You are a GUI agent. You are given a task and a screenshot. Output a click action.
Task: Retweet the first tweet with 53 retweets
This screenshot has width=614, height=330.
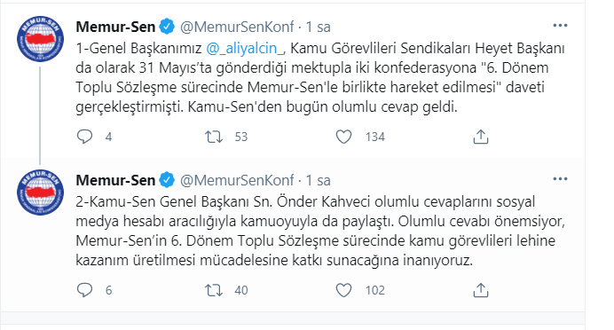(214, 137)
